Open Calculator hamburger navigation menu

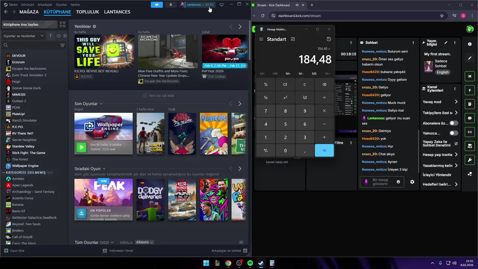[x=261, y=39]
